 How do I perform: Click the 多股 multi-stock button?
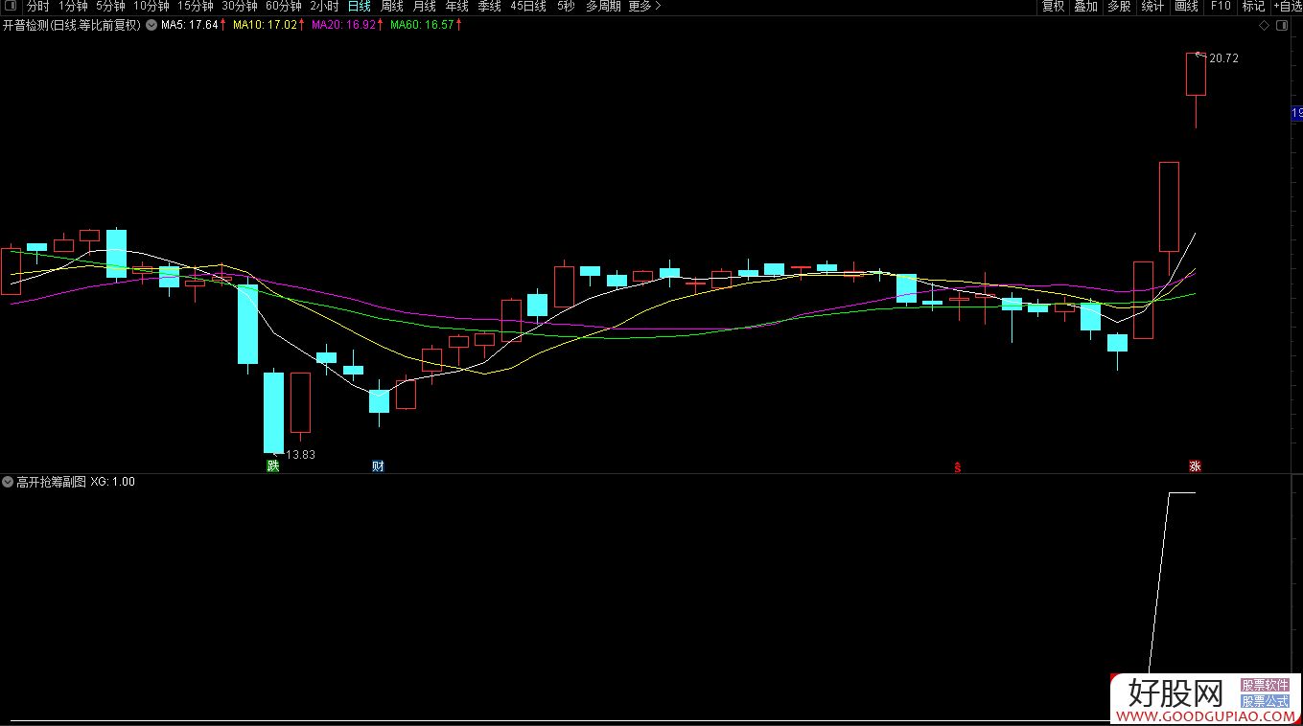pyautogui.click(x=1119, y=7)
